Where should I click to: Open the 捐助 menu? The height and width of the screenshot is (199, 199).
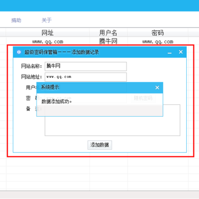pyautogui.click(x=16, y=20)
